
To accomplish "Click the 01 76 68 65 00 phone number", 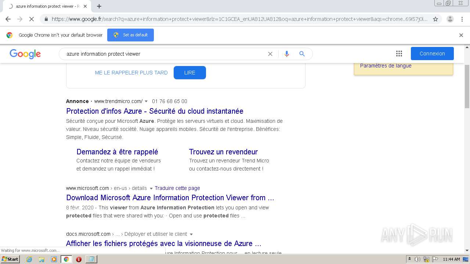I will 170,101.
